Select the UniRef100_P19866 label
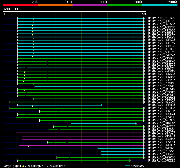Screen dimensions: 180x168 [x=161, y=59]
